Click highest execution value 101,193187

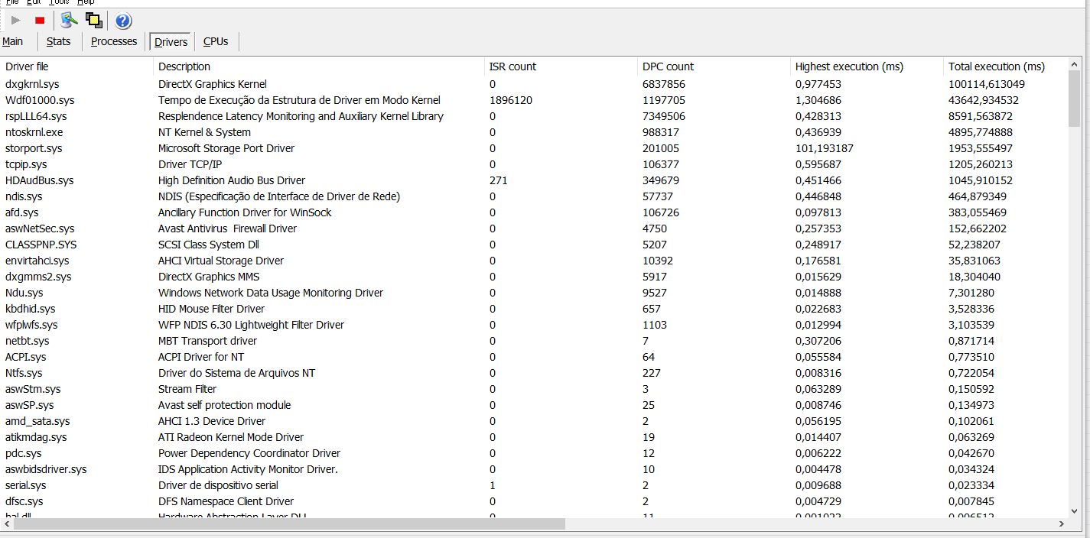[x=825, y=148]
